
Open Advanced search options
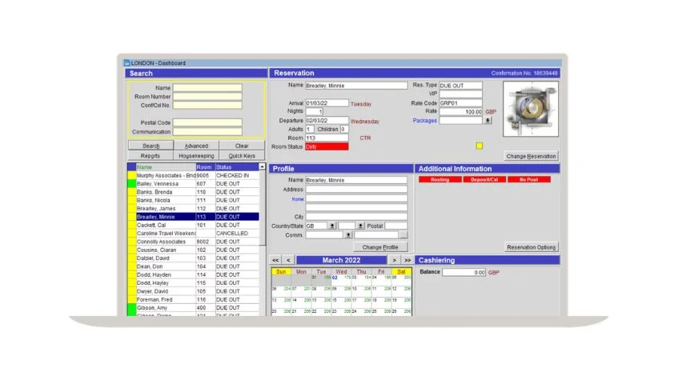196,146
